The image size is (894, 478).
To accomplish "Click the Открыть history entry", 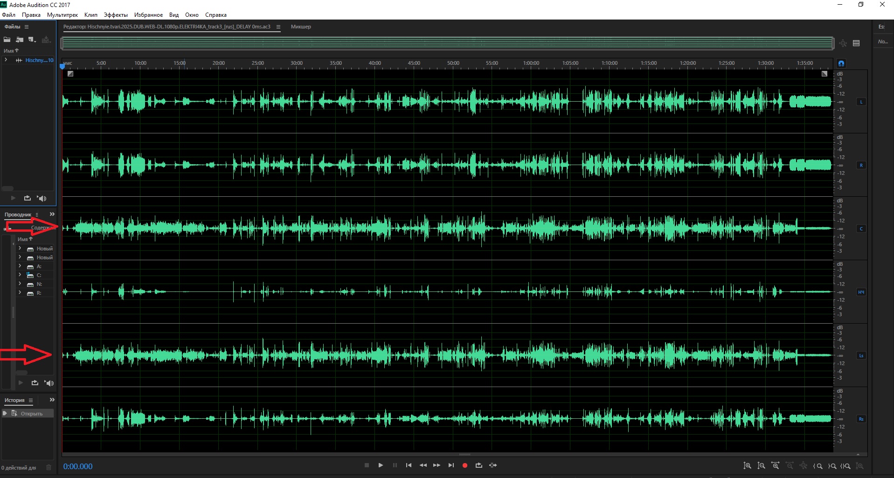I will [x=31, y=414].
